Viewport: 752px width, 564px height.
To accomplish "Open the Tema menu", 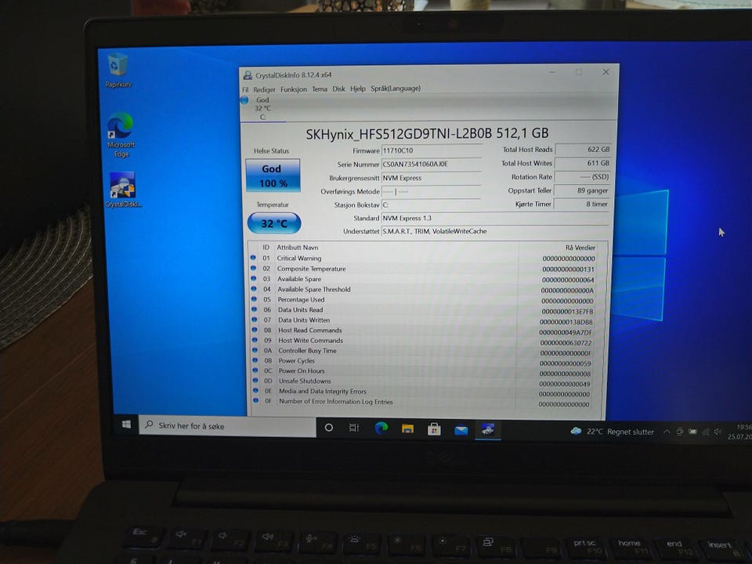I will click(320, 89).
